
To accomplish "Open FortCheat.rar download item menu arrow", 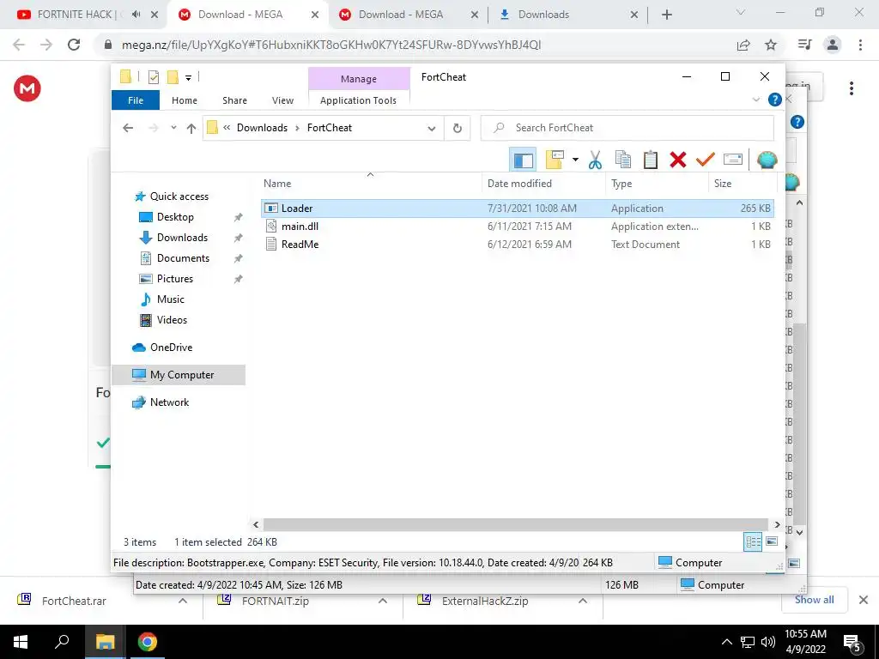I will (x=183, y=601).
